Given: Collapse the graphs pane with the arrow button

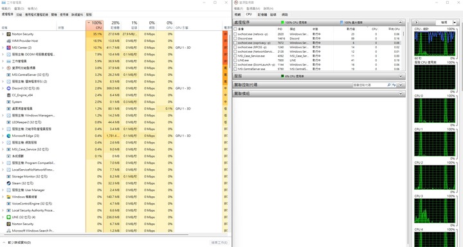Looking at the screenshot, I should (x=416, y=23).
